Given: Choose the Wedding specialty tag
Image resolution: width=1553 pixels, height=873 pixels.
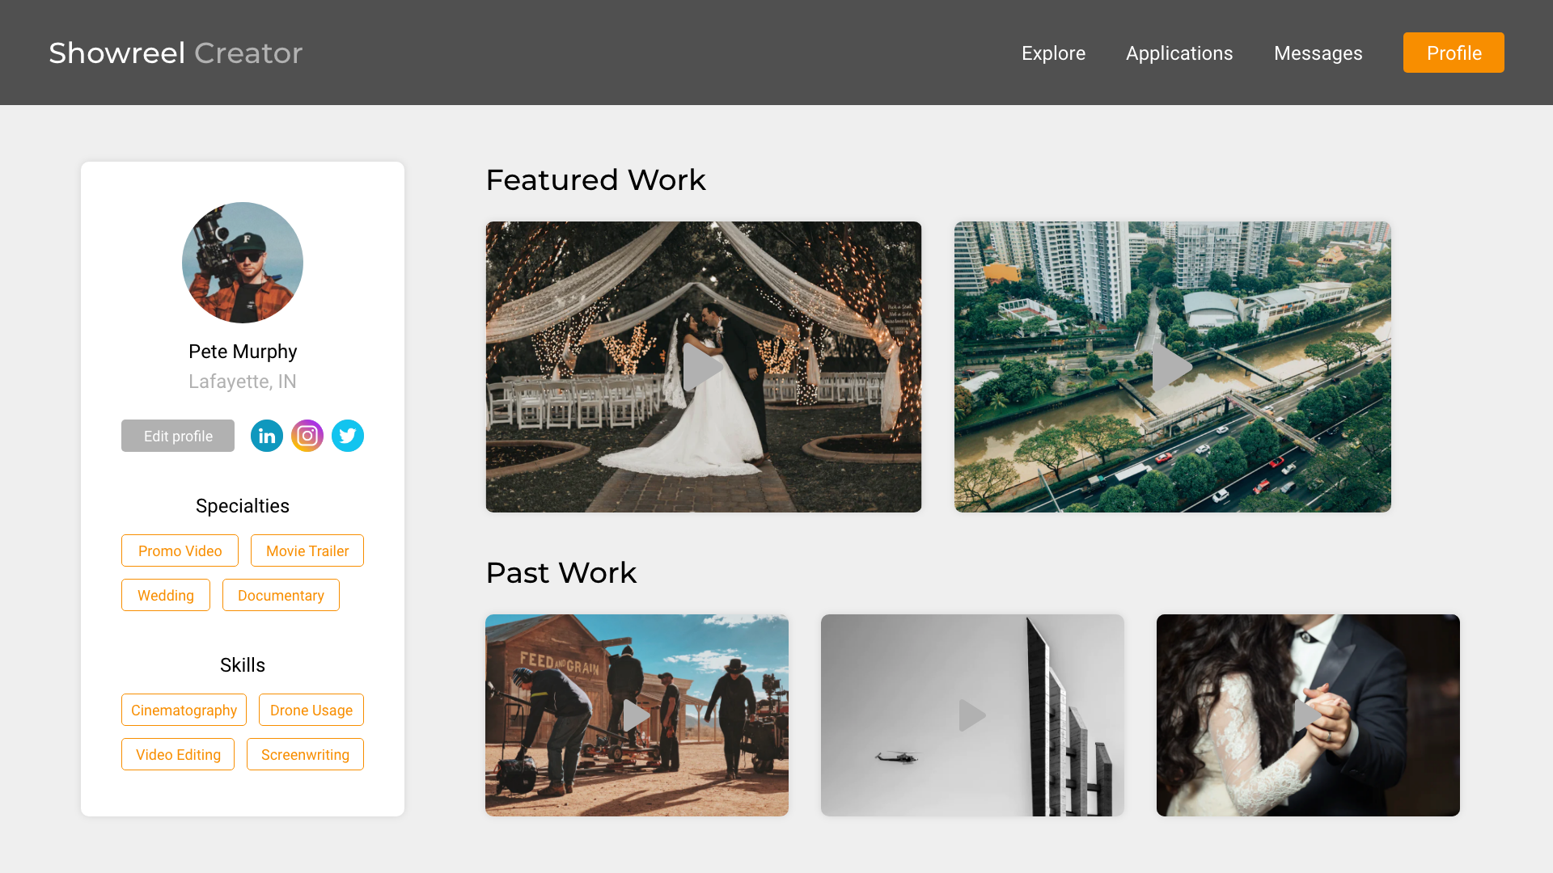Looking at the screenshot, I should tap(166, 595).
